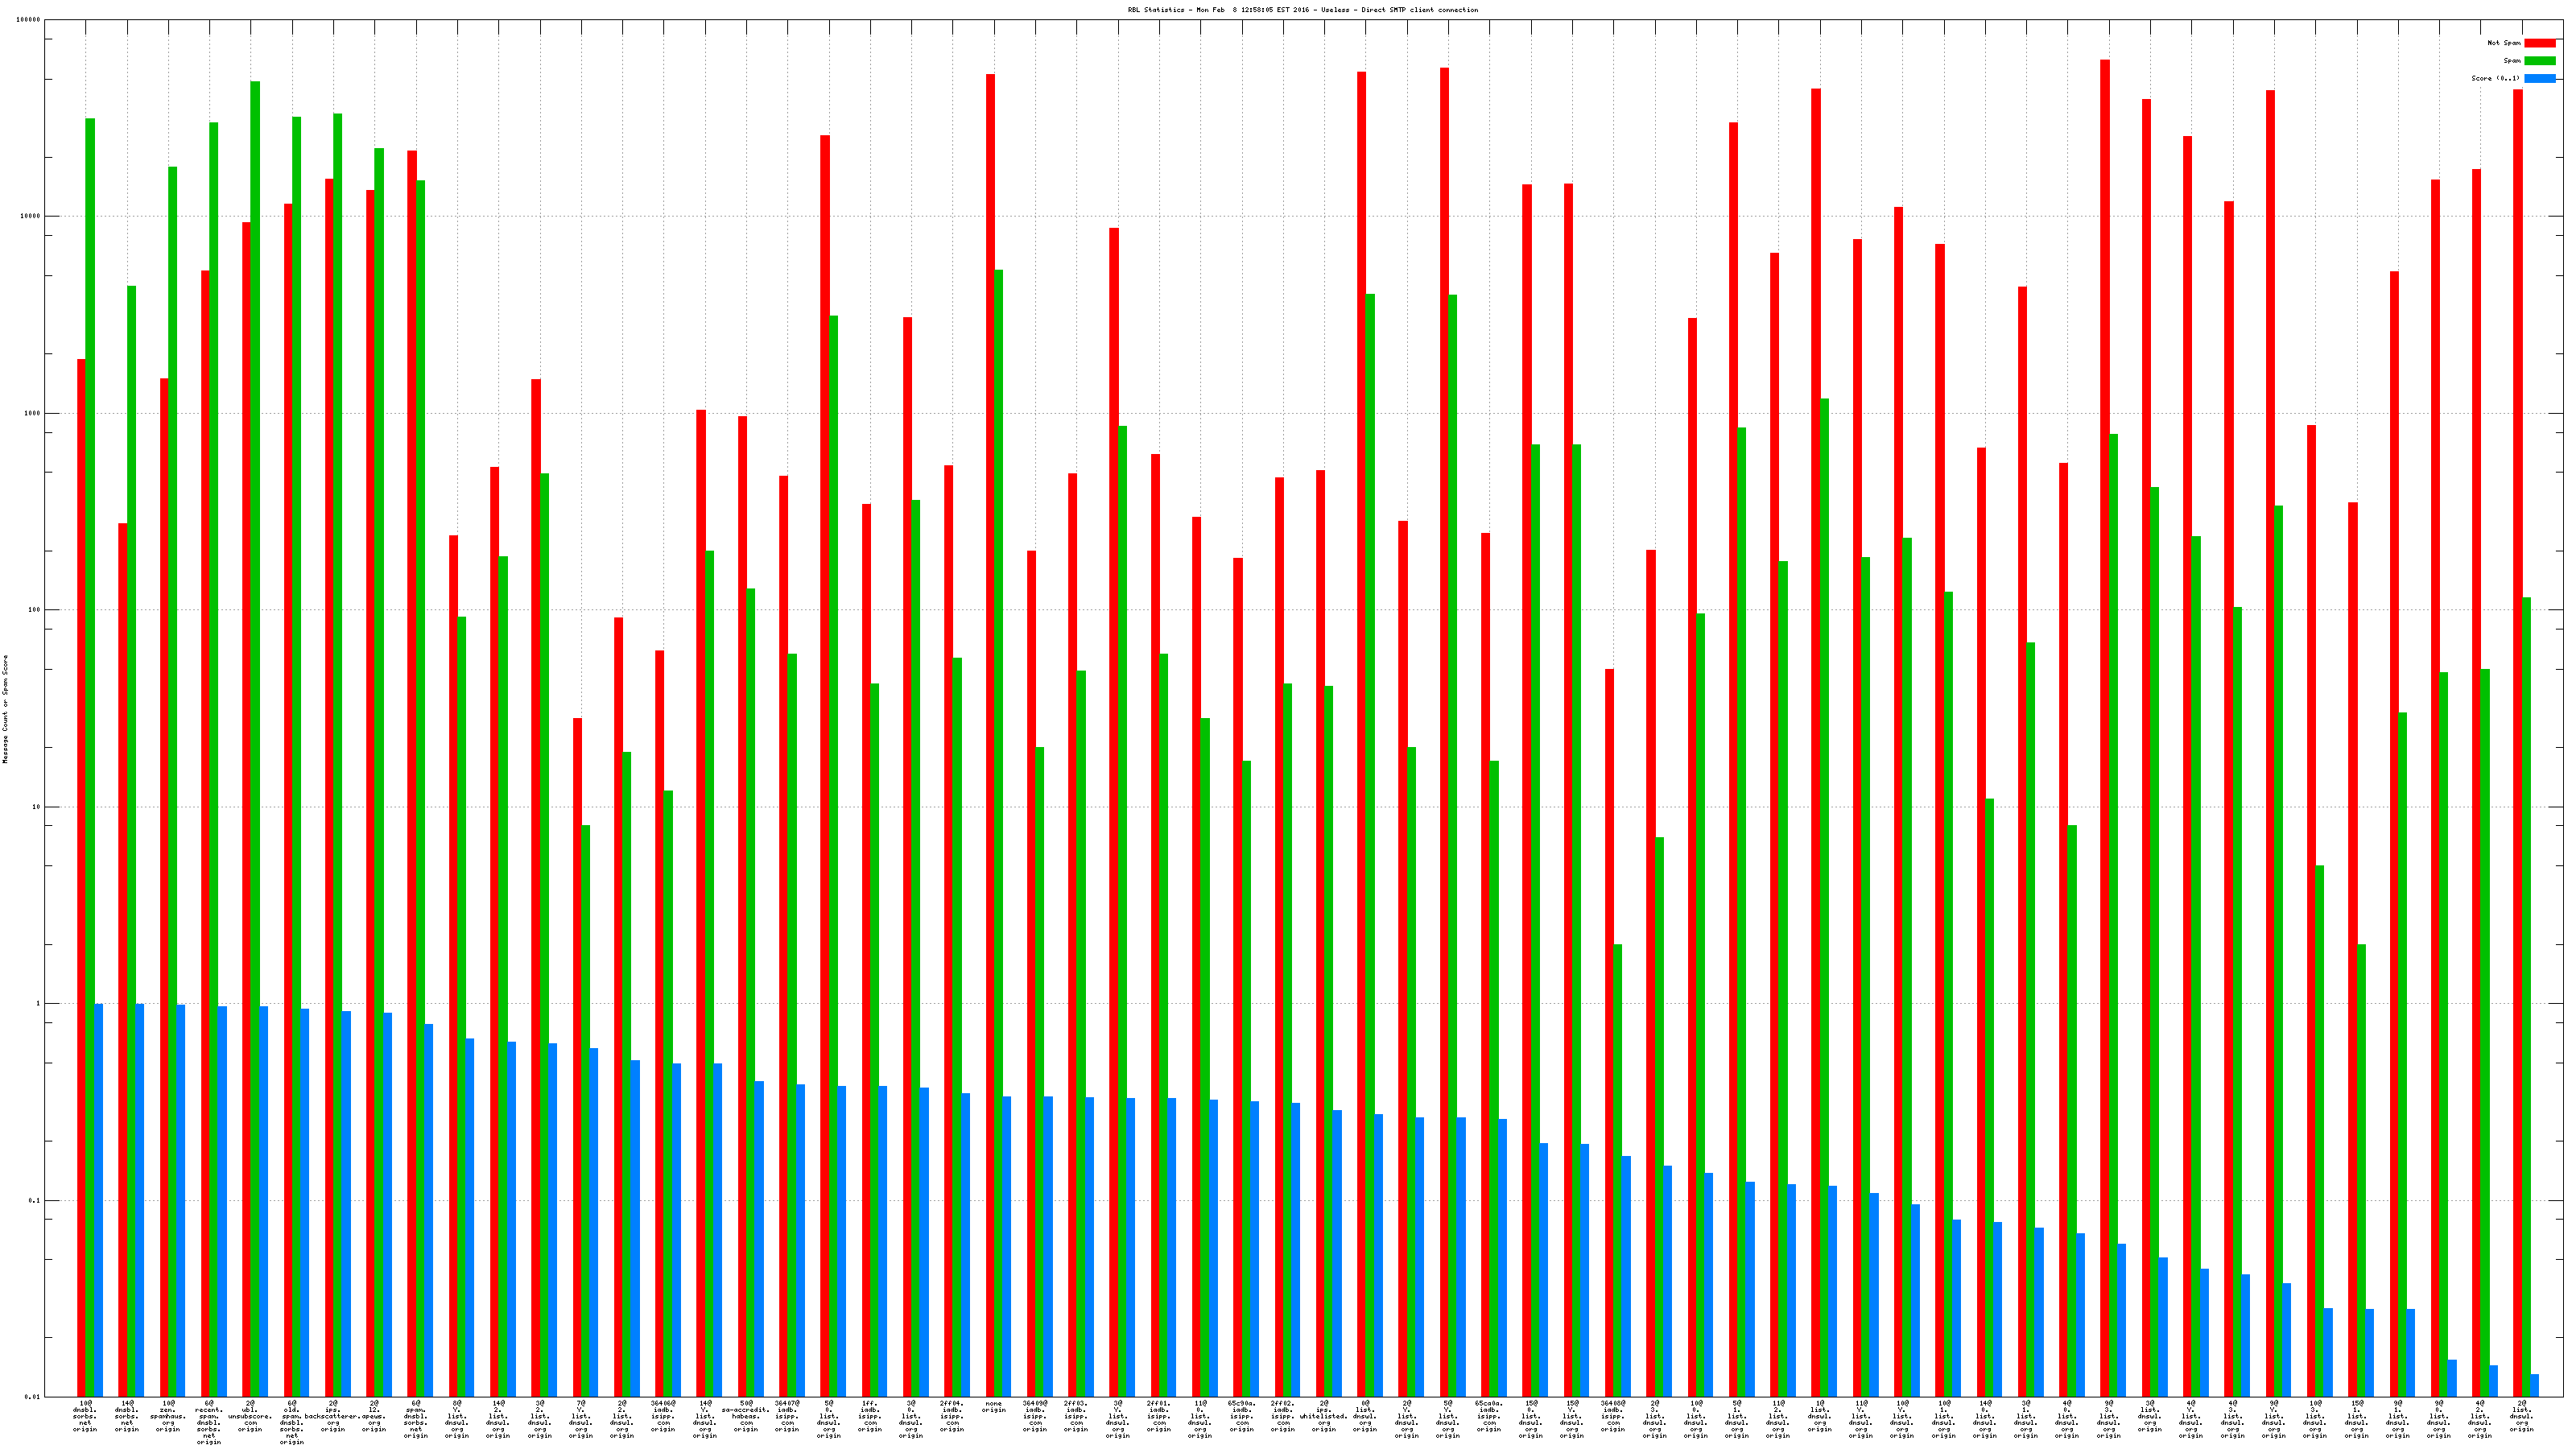Click the none origin axis label
The height and width of the screenshot is (1449, 2576).
993,1407
